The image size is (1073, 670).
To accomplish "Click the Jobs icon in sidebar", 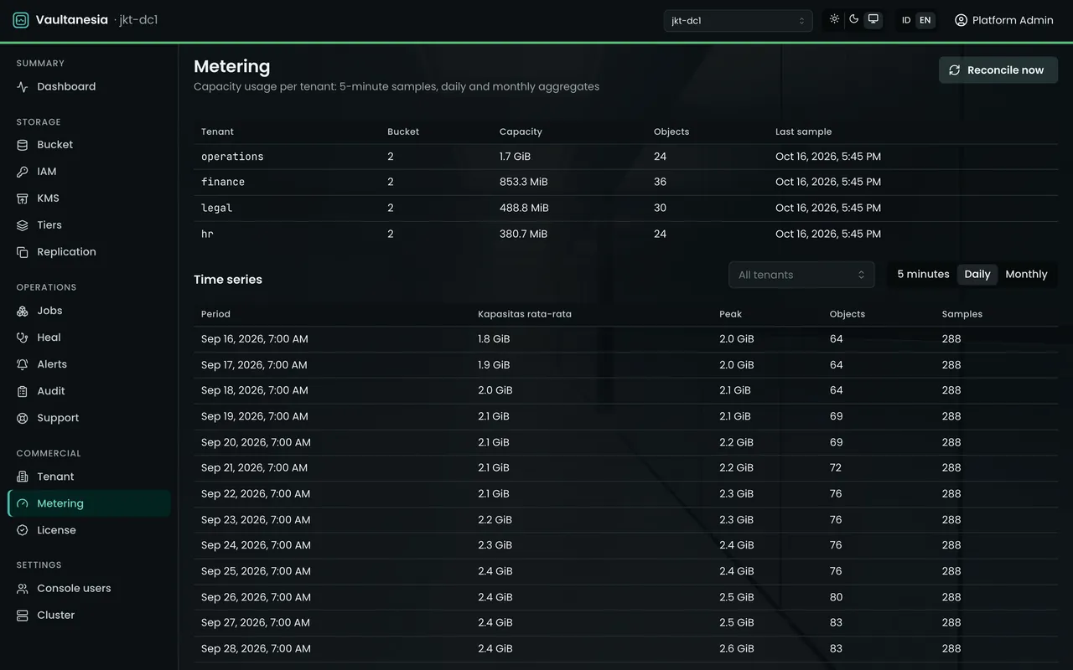I will click(x=23, y=311).
